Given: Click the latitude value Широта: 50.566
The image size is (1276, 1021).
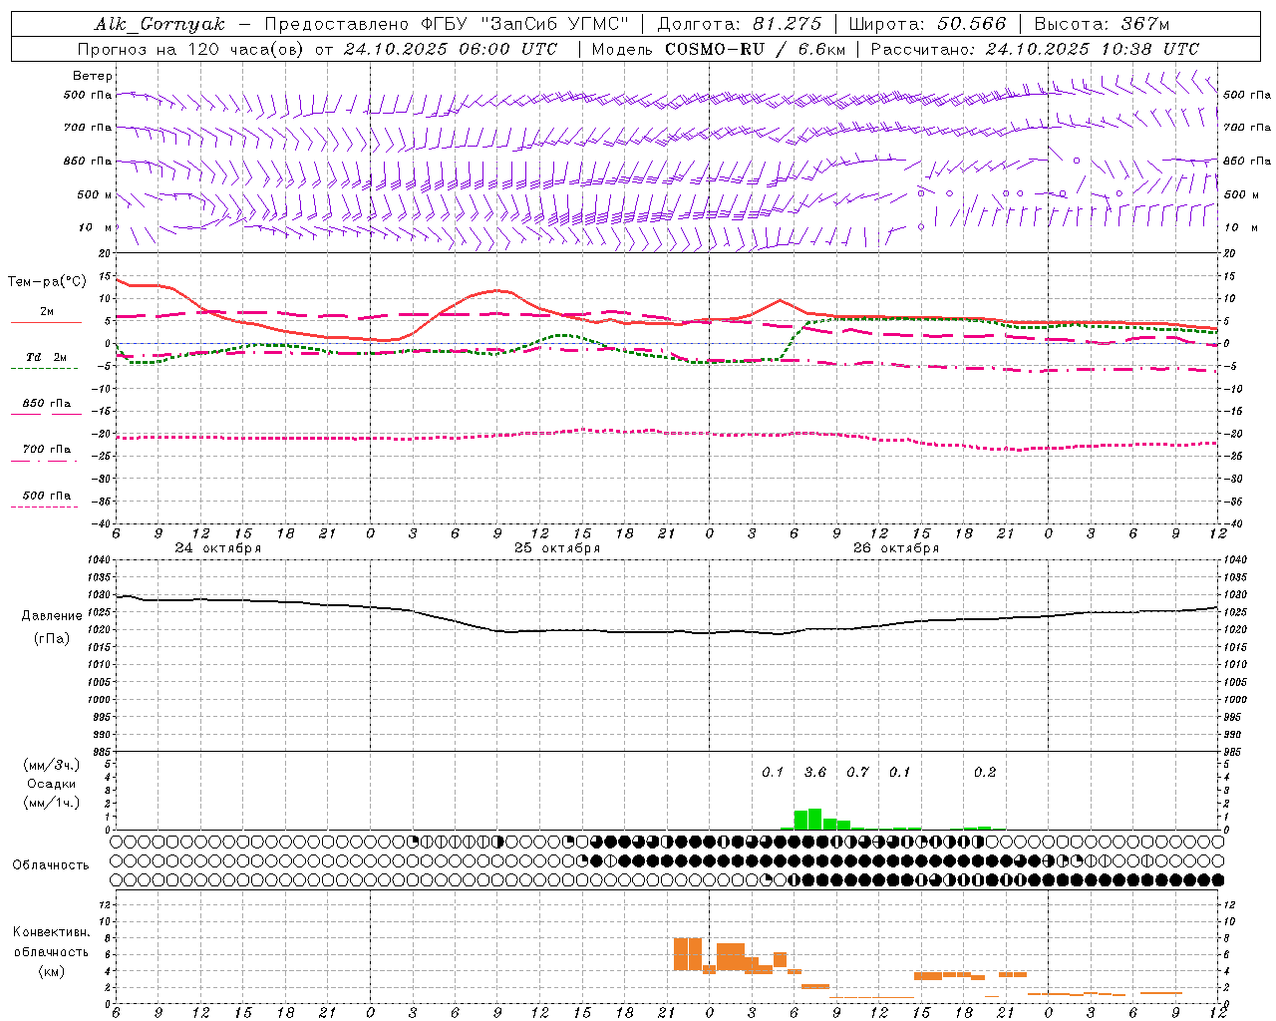Looking at the screenshot, I should click(927, 24).
